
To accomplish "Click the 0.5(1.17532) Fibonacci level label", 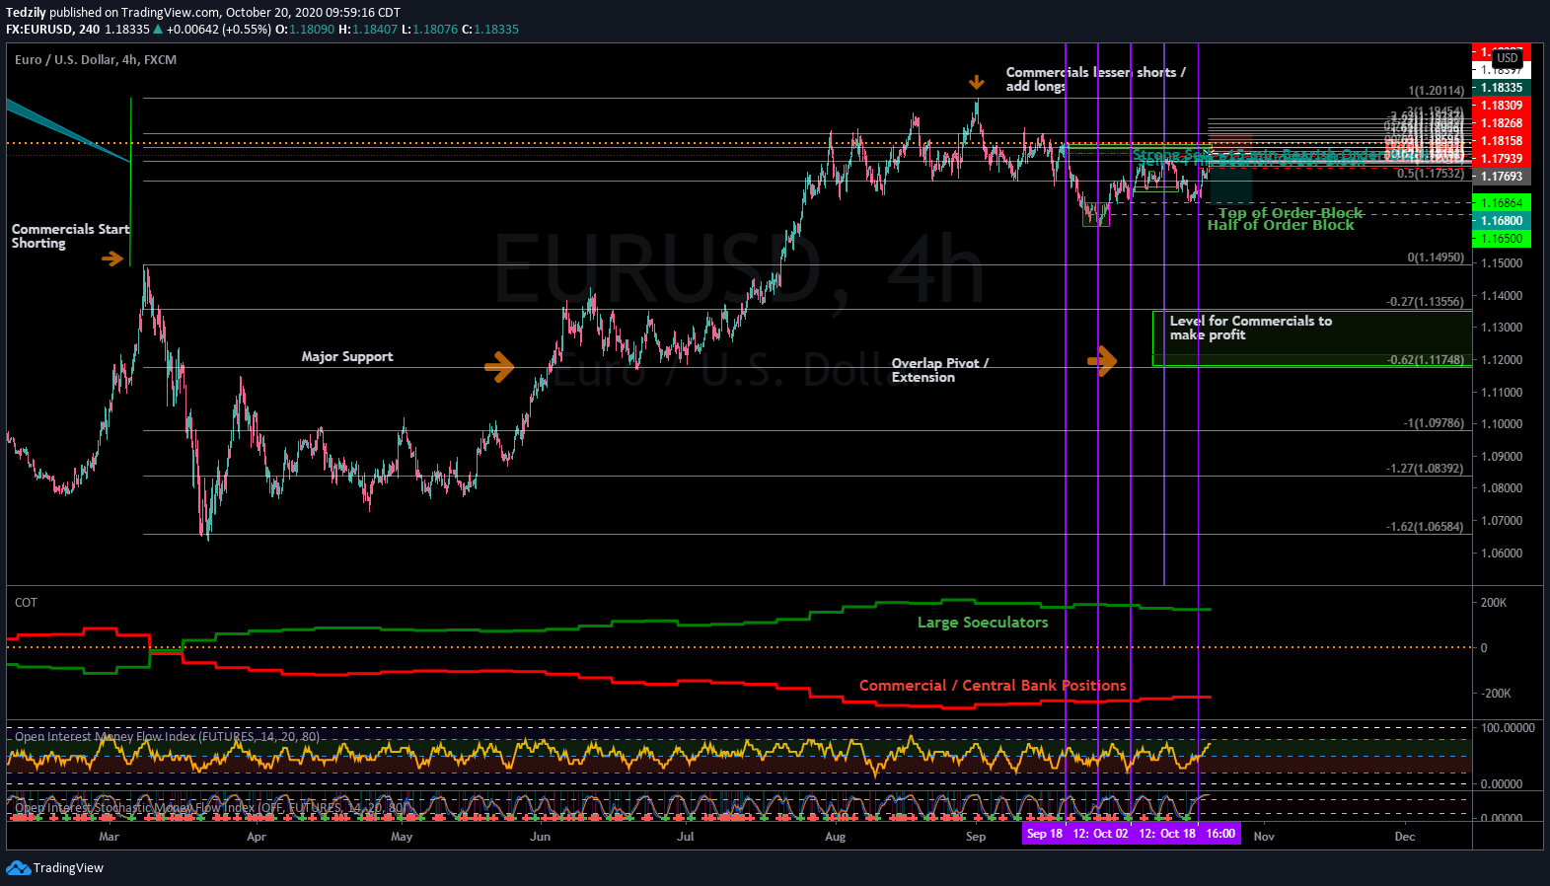I will pos(1431,174).
